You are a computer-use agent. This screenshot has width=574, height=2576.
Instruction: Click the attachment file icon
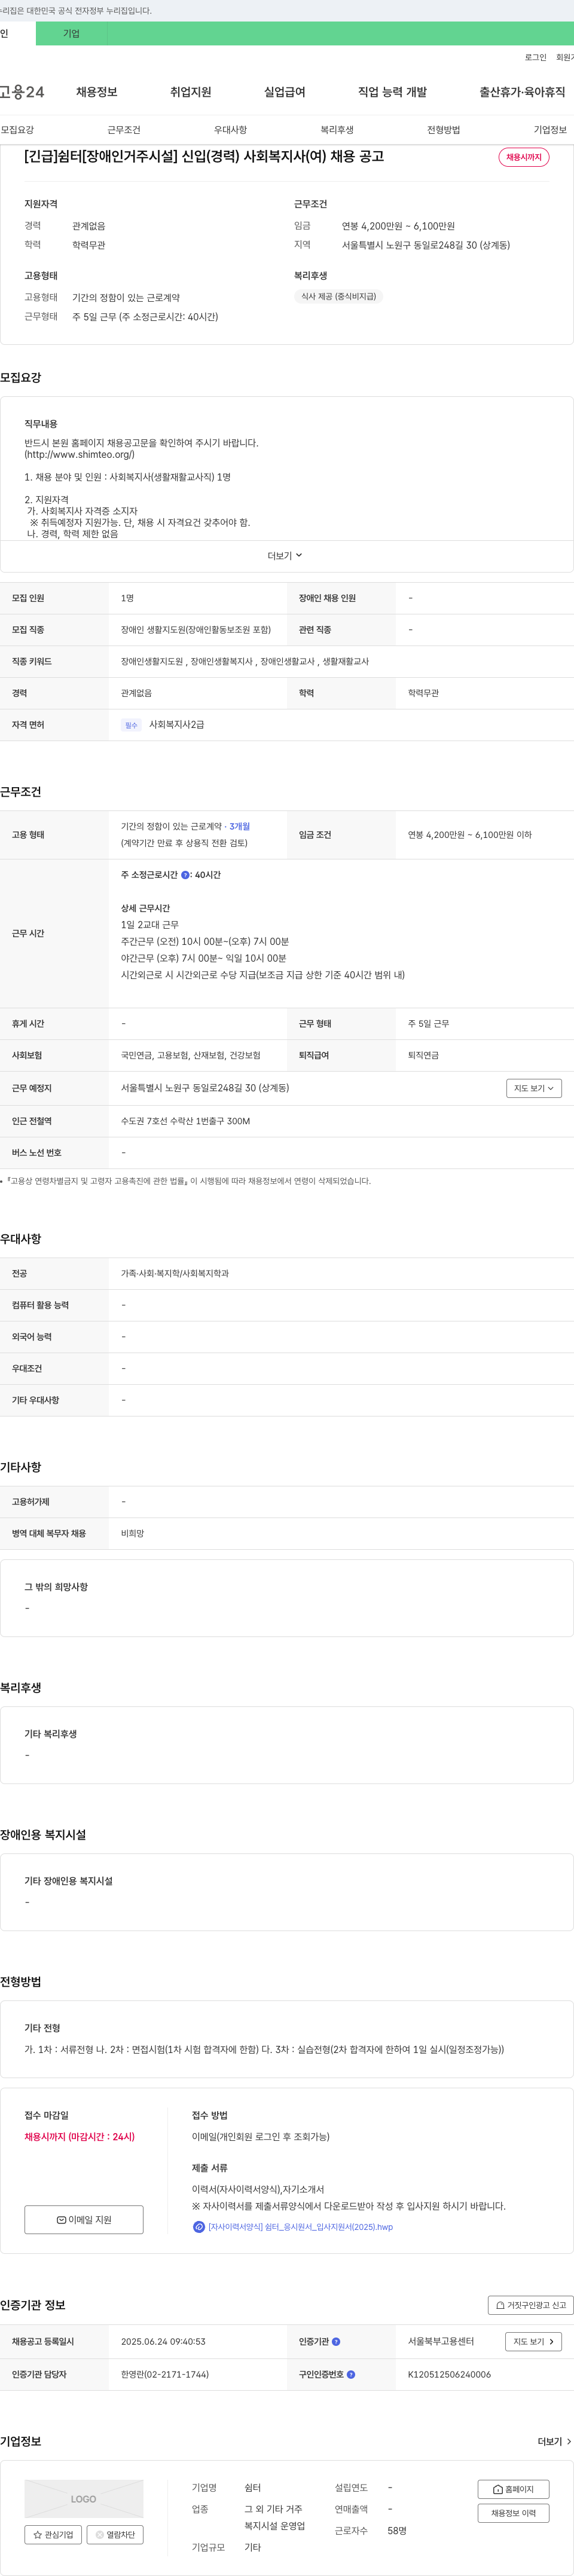198,2227
